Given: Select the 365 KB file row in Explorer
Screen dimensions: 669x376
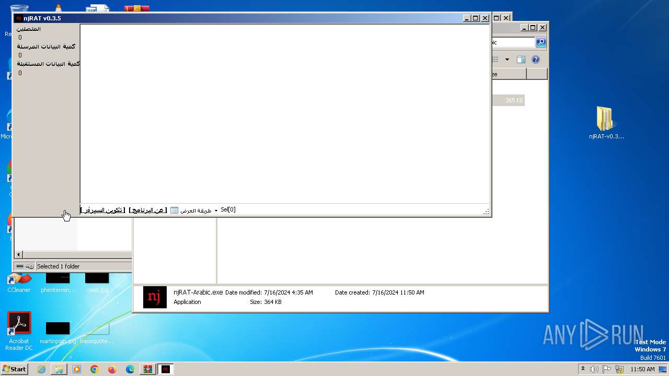Looking at the screenshot, I should pos(508,100).
